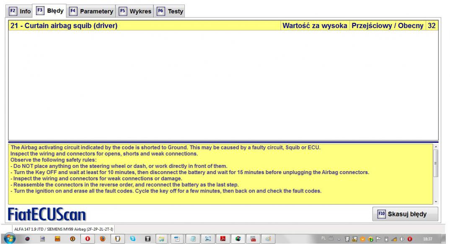450x244 pixels.
Task: Open network signal tray icon
Action: (394, 239)
